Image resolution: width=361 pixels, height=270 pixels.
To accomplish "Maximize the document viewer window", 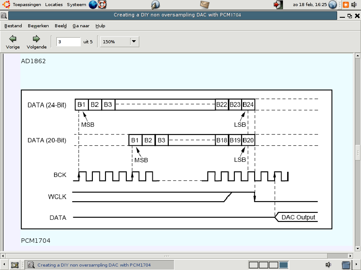I will click(x=349, y=16).
